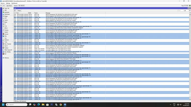Screen dimensions: 191x107
Task: Open Windows Start menu
Action: [x=3, y=105]
